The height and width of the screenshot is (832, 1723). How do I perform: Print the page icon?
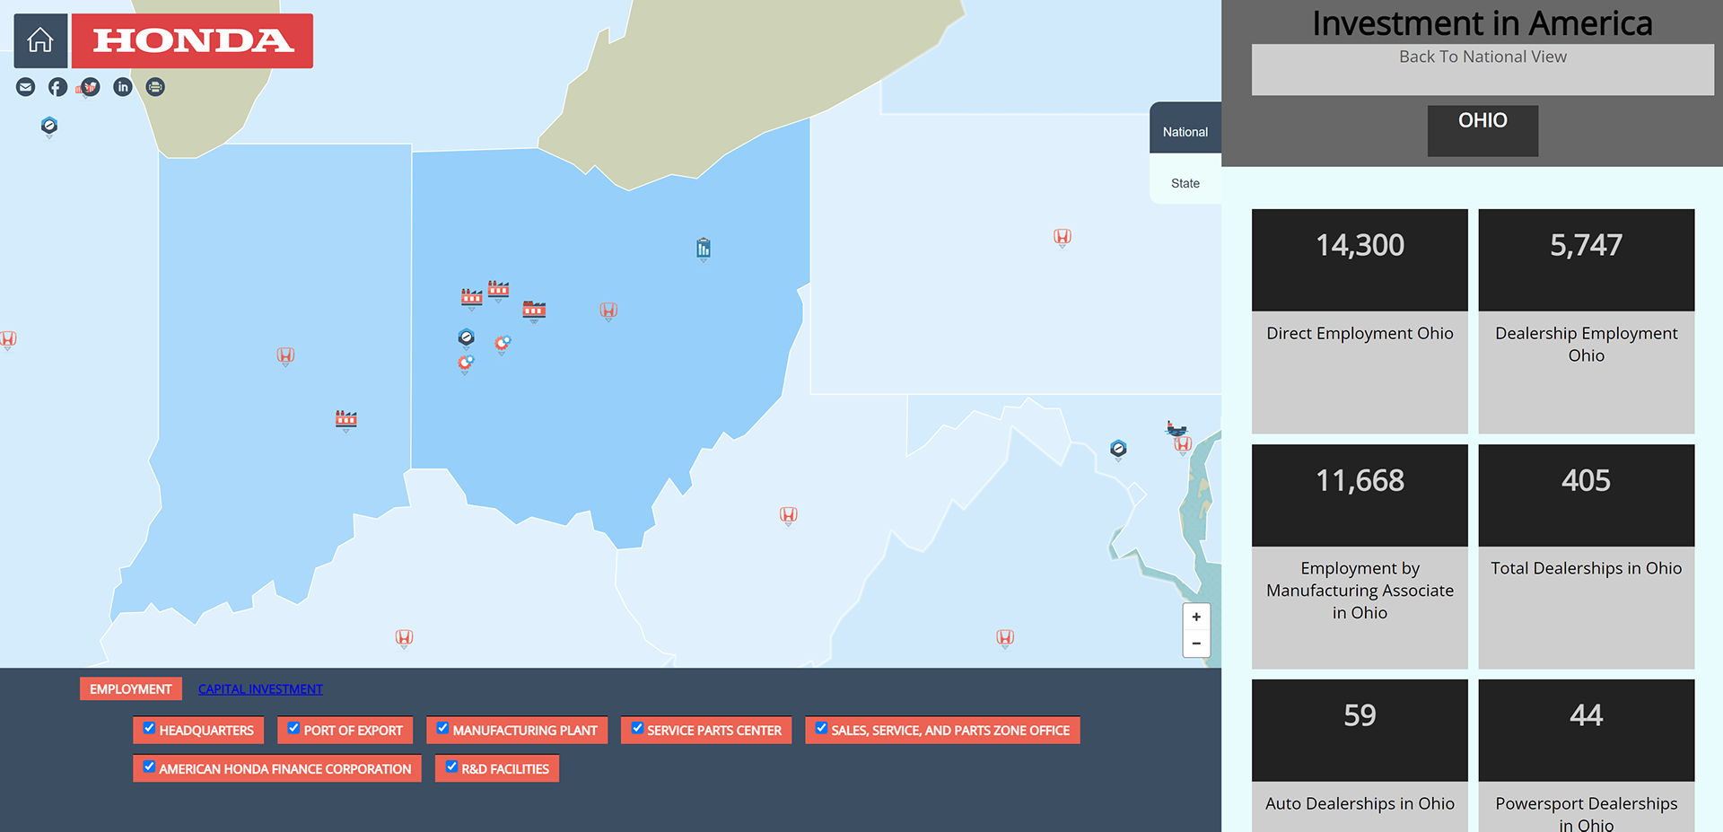tap(155, 87)
